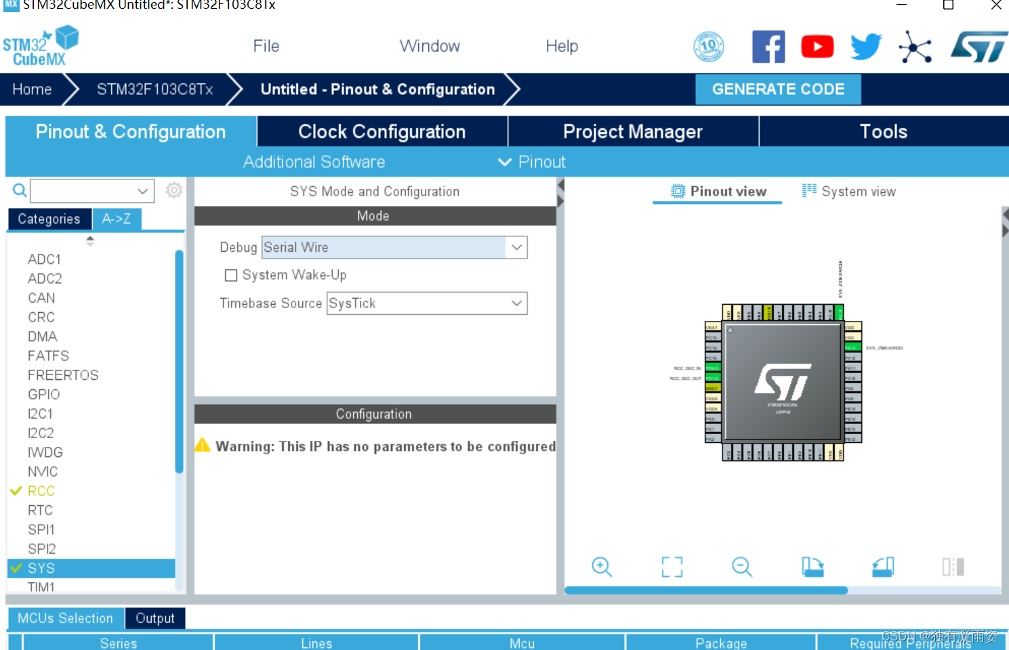This screenshot has width=1009, height=650.
Task: Toggle System Wake-Up checkbox
Action: point(231,275)
